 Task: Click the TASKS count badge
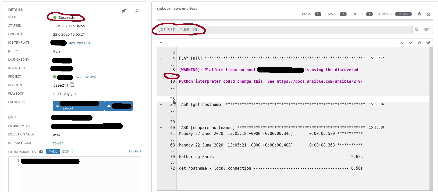[x=343, y=14]
